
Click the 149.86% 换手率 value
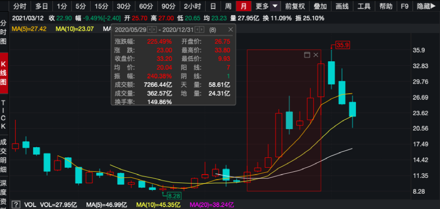click(159, 102)
